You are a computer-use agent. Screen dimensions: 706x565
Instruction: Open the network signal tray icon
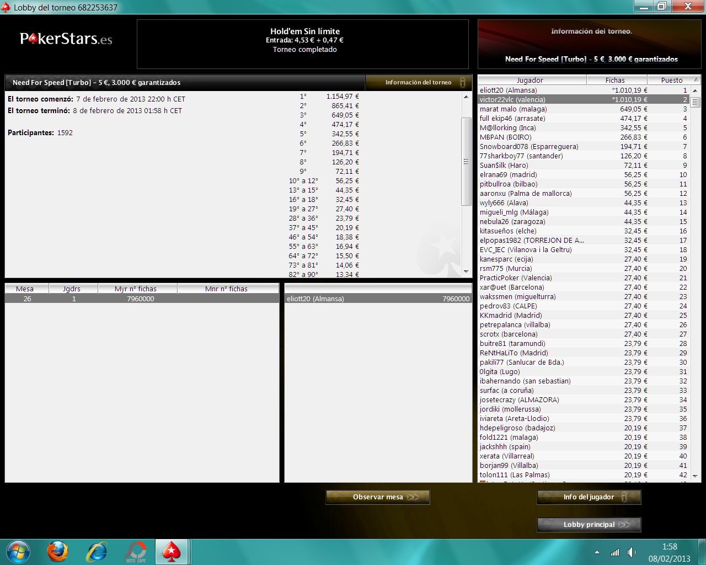point(614,552)
